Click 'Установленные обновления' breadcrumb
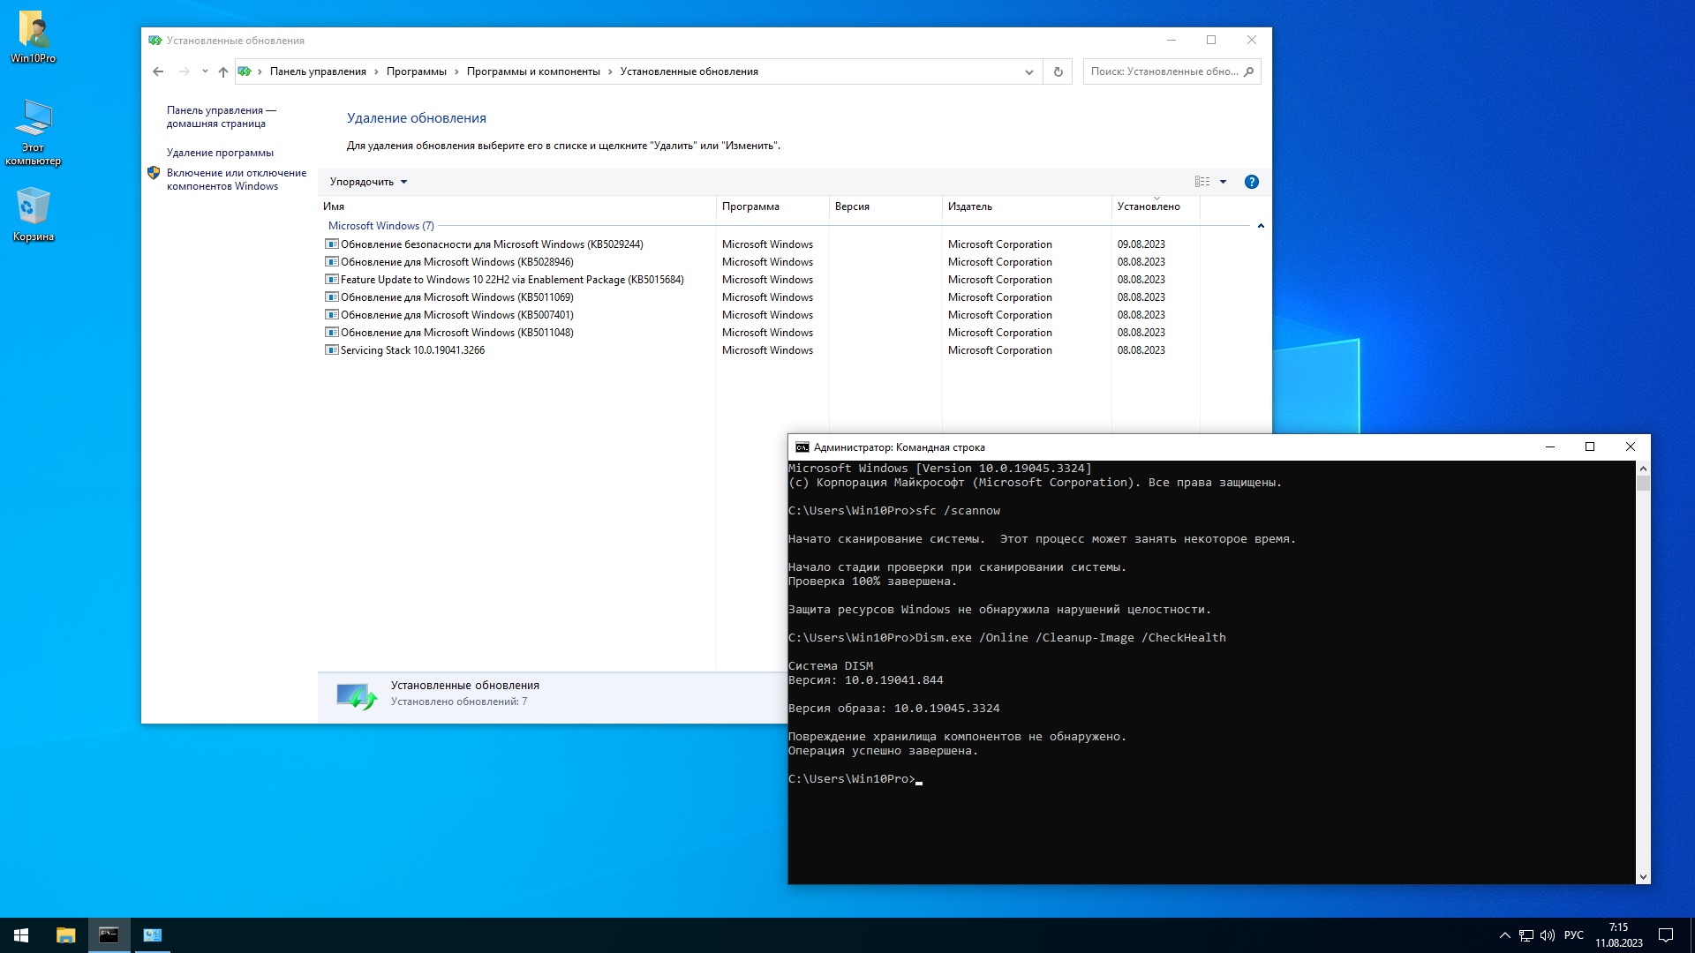 pyautogui.click(x=689, y=71)
